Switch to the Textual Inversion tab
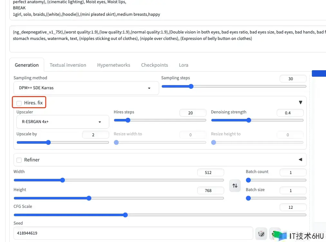Image resolution: width=326 pixels, height=242 pixels. click(x=68, y=65)
